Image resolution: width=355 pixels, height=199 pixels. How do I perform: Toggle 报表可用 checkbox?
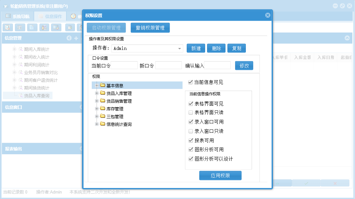[191, 140]
